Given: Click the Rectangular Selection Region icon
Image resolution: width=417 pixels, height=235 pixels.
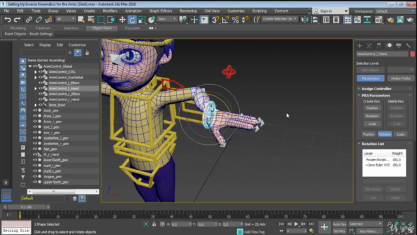Looking at the screenshot, I should [x=101, y=20].
